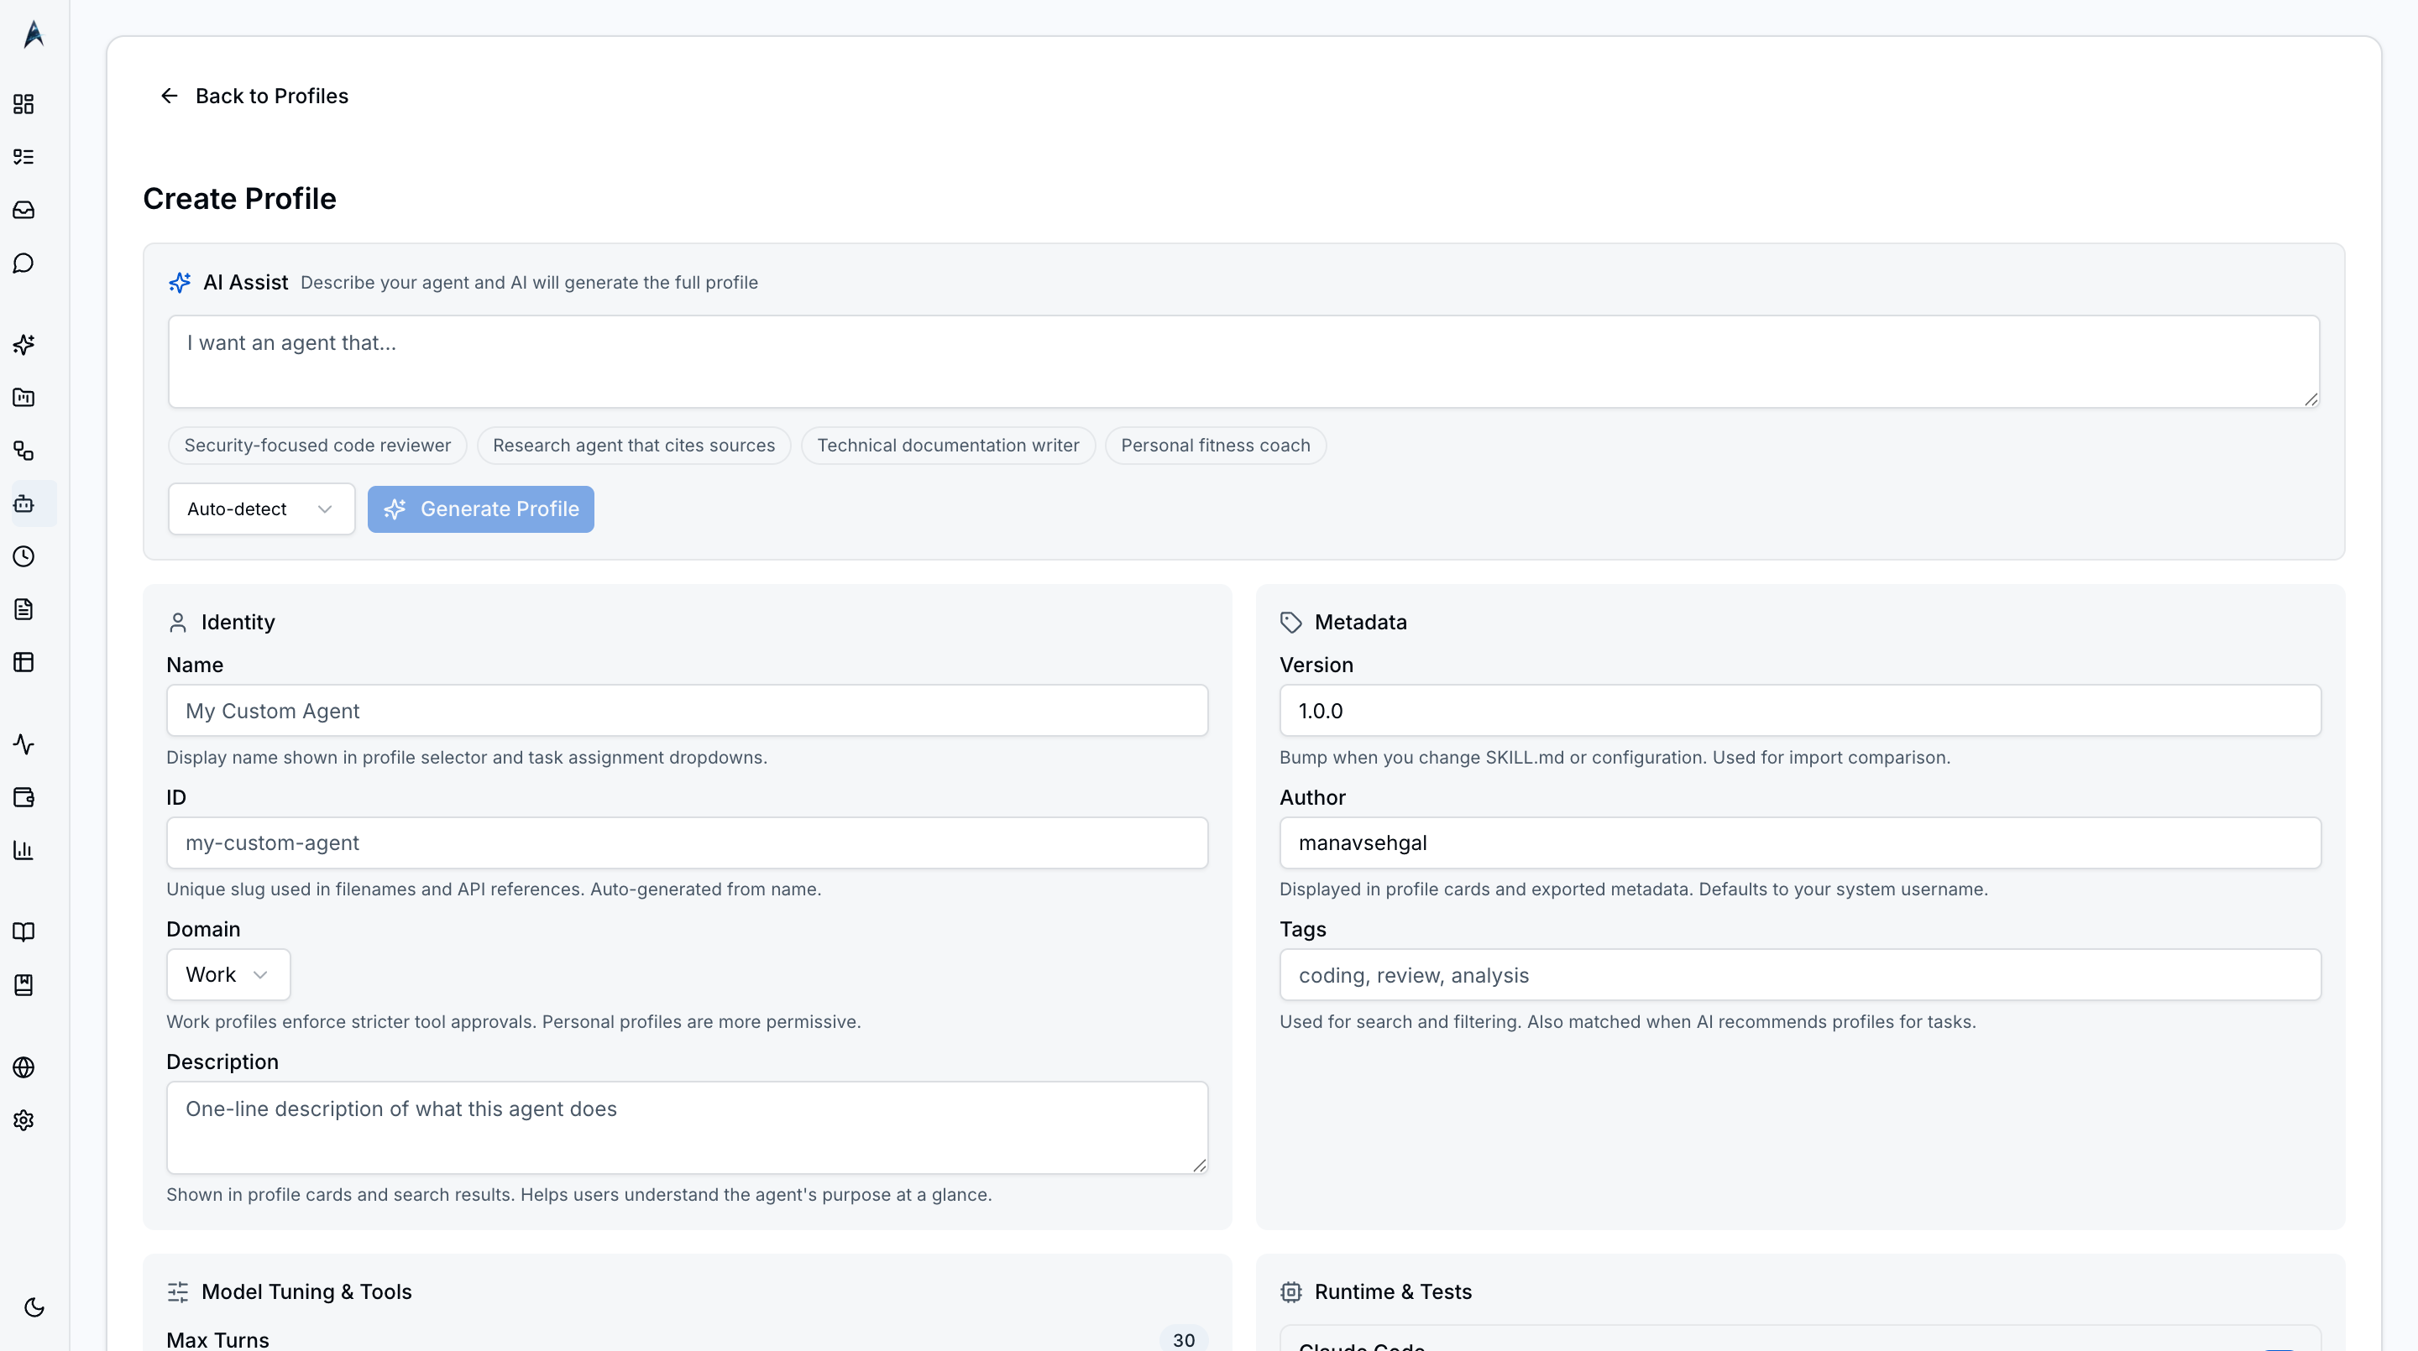Pick Research agent that cites sources suggestion
The image size is (2418, 1351).
(x=634, y=446)
